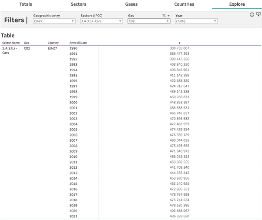Image resolution: width=262 pixels, height=220 pixels.
Task: Expand the Sectors (IPCC) dropdown
Action: coord(101,21)
